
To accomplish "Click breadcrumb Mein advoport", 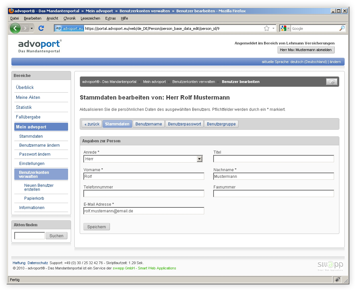I will point(154,82).
